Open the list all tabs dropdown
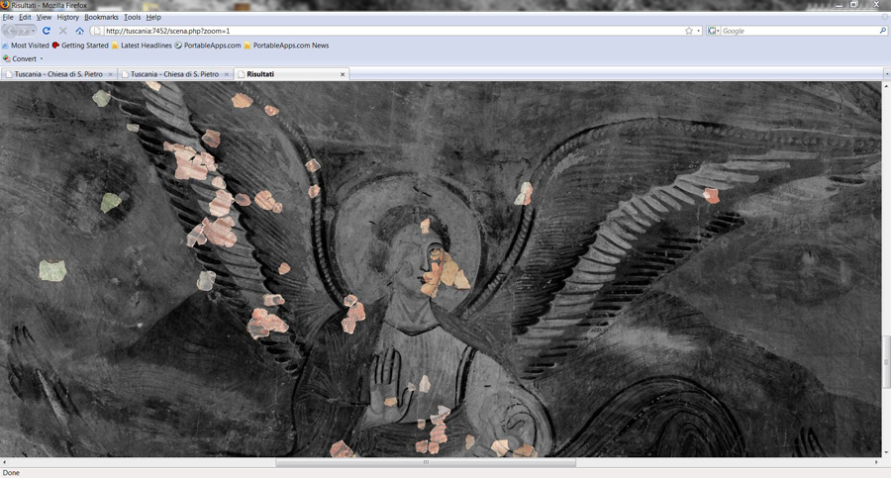Screen dimensions: 891x478 [886, 74]
